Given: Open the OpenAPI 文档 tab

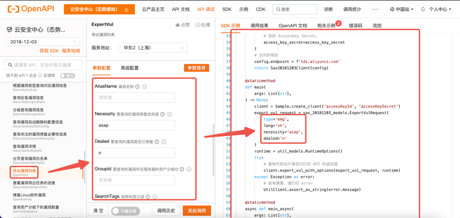Looking at the screenshot, I should point(293,25).
